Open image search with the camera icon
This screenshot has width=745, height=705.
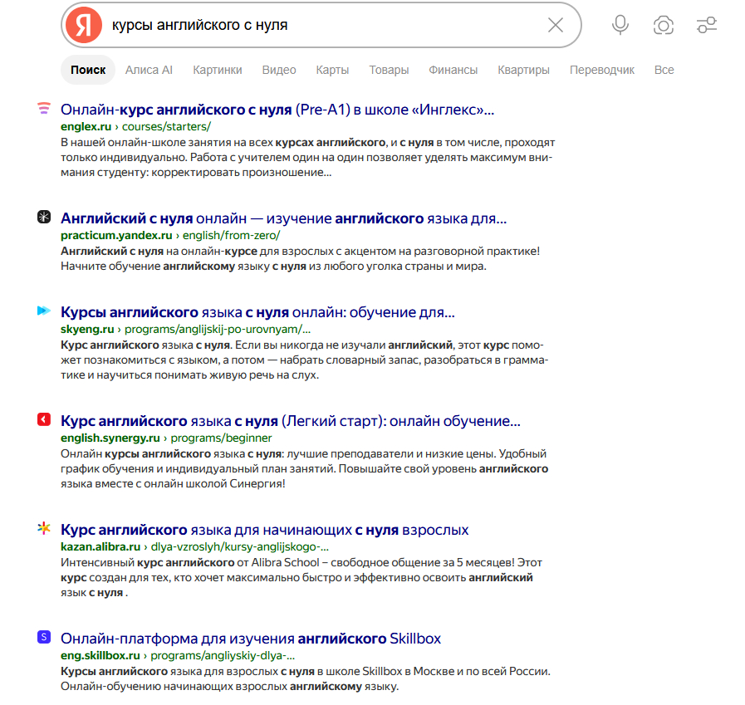pyautogui.click(x=664, y=25)
